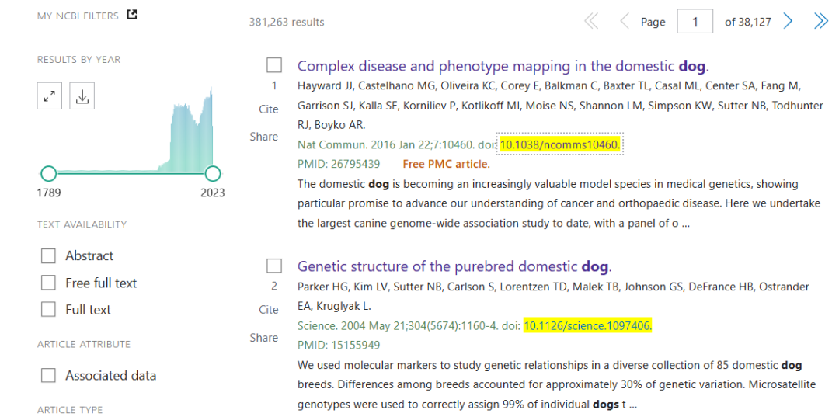Screen dimensions: 839x417
Task: Click the page number input field
Action: (x=695, y=22)
